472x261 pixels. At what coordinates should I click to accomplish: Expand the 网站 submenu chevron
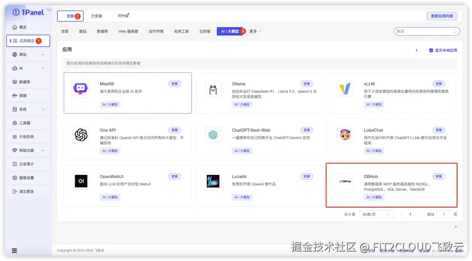coord(43,55)
